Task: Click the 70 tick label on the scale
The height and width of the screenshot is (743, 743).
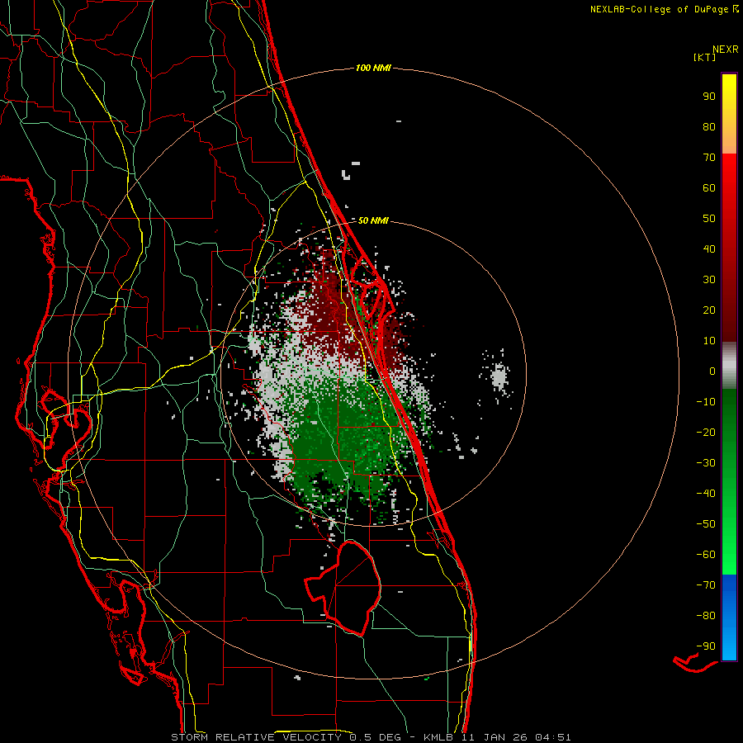Action: [709, 158]
